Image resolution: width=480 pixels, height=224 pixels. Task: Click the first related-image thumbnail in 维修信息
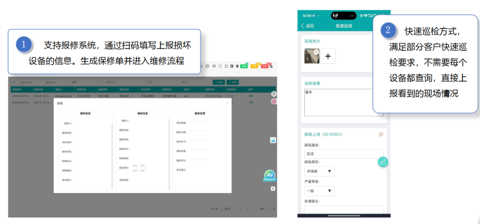click(135, 168)
